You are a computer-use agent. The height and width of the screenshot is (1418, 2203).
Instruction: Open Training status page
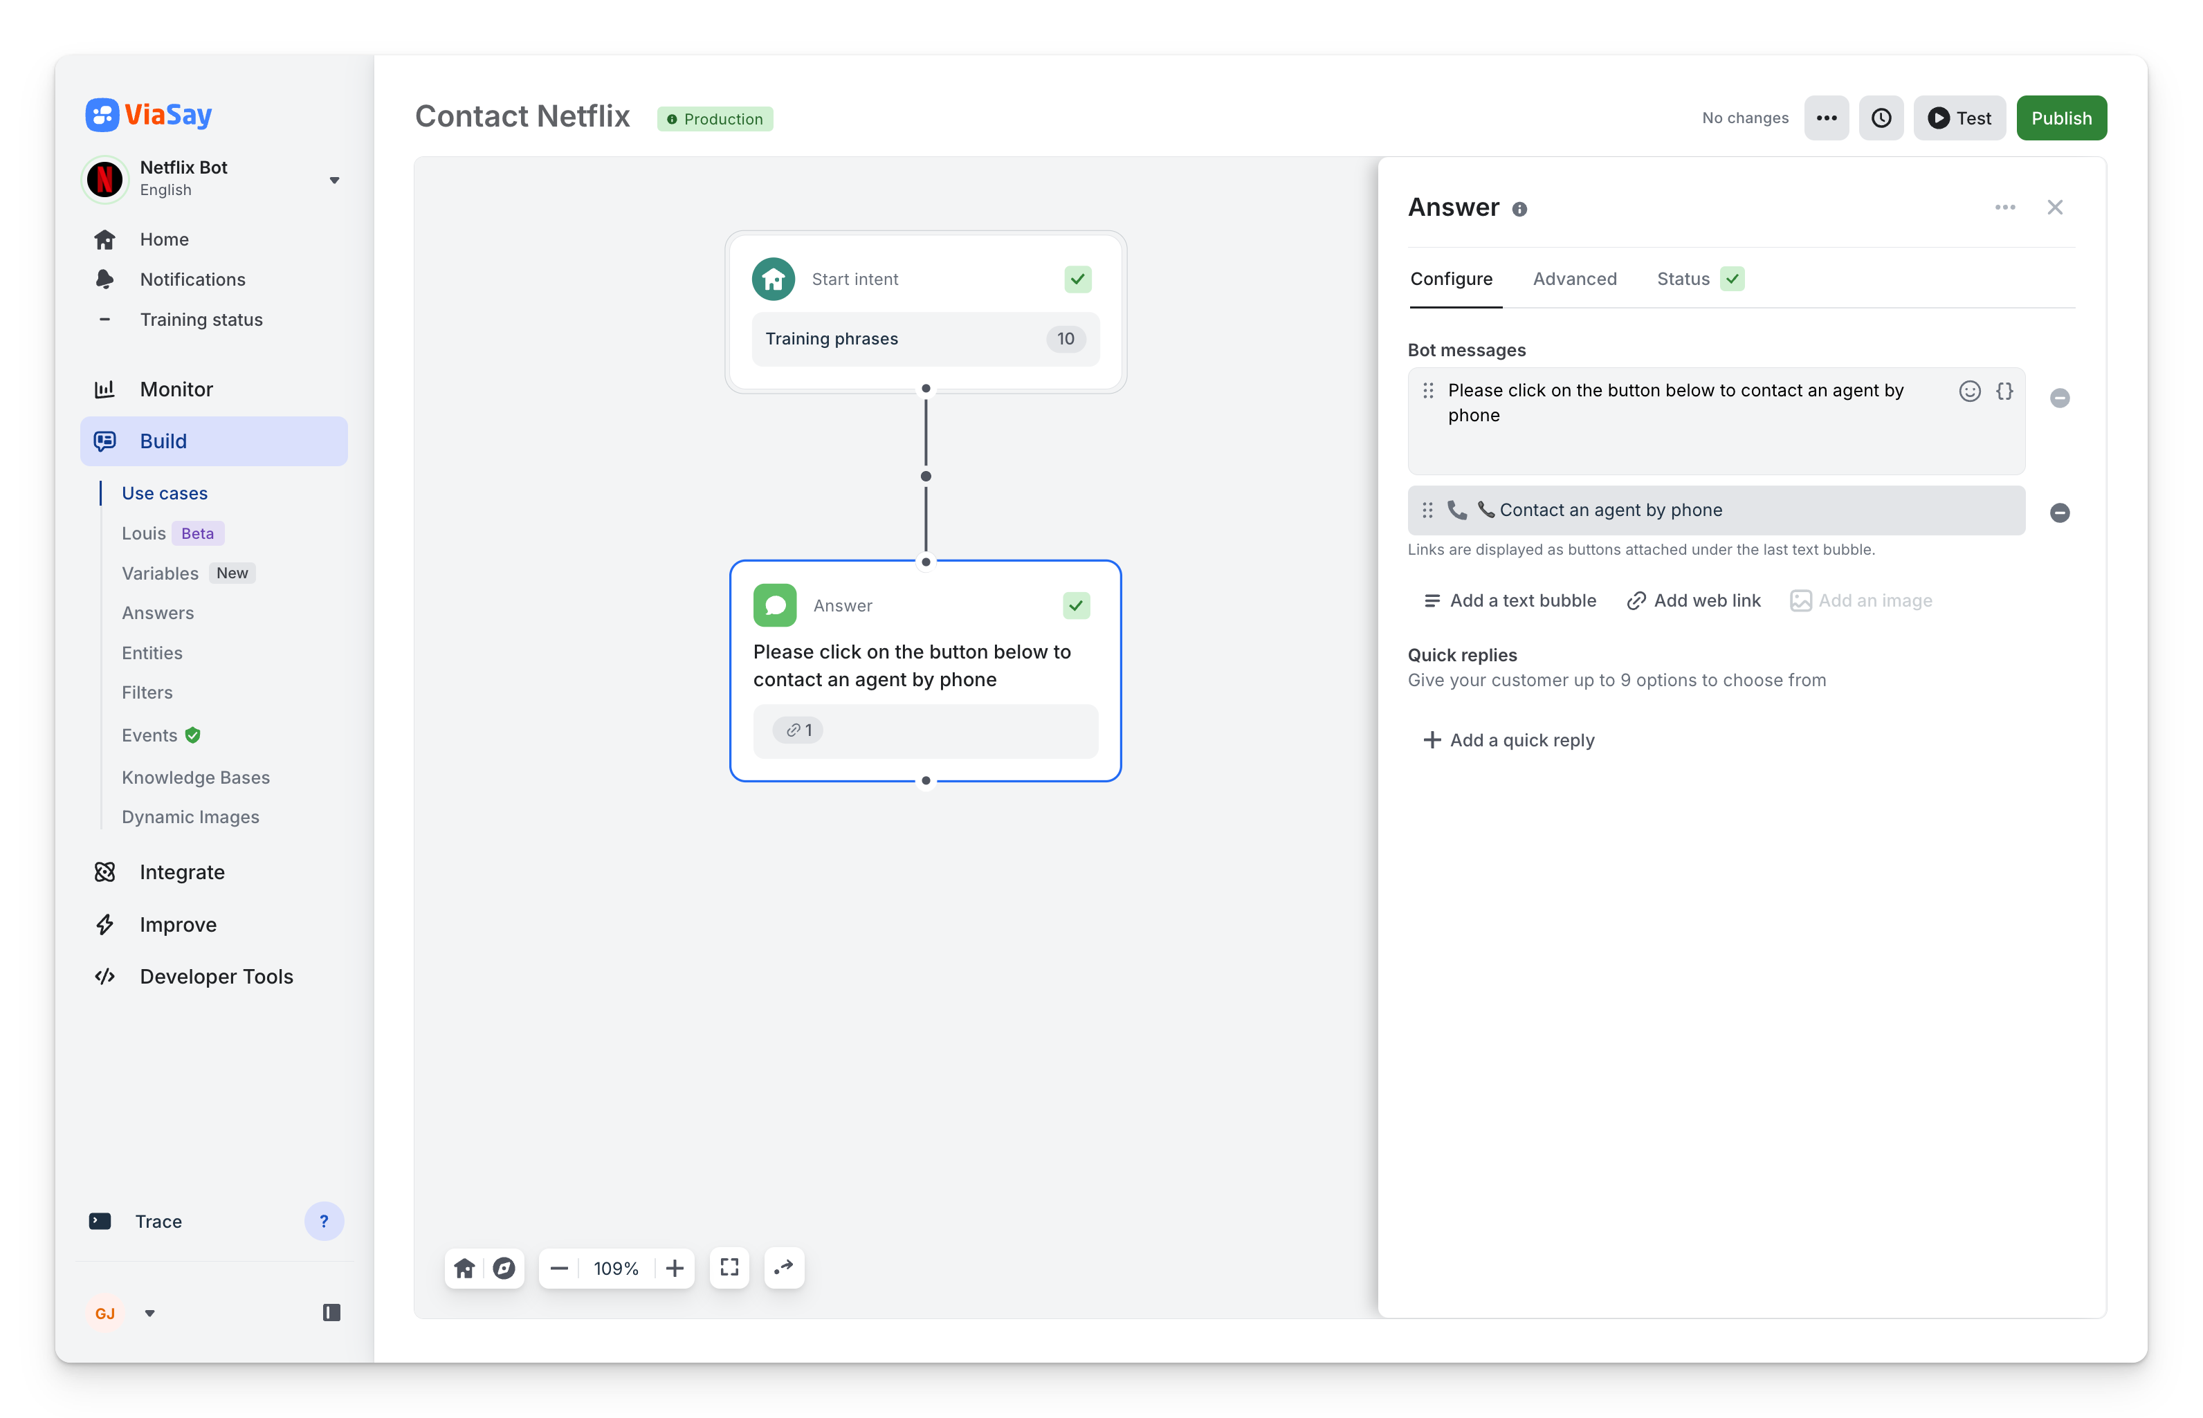click(x=201, y=320)
